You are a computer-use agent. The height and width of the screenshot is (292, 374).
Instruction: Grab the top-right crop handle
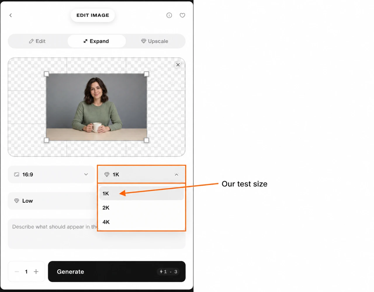[x=146, y=74]
